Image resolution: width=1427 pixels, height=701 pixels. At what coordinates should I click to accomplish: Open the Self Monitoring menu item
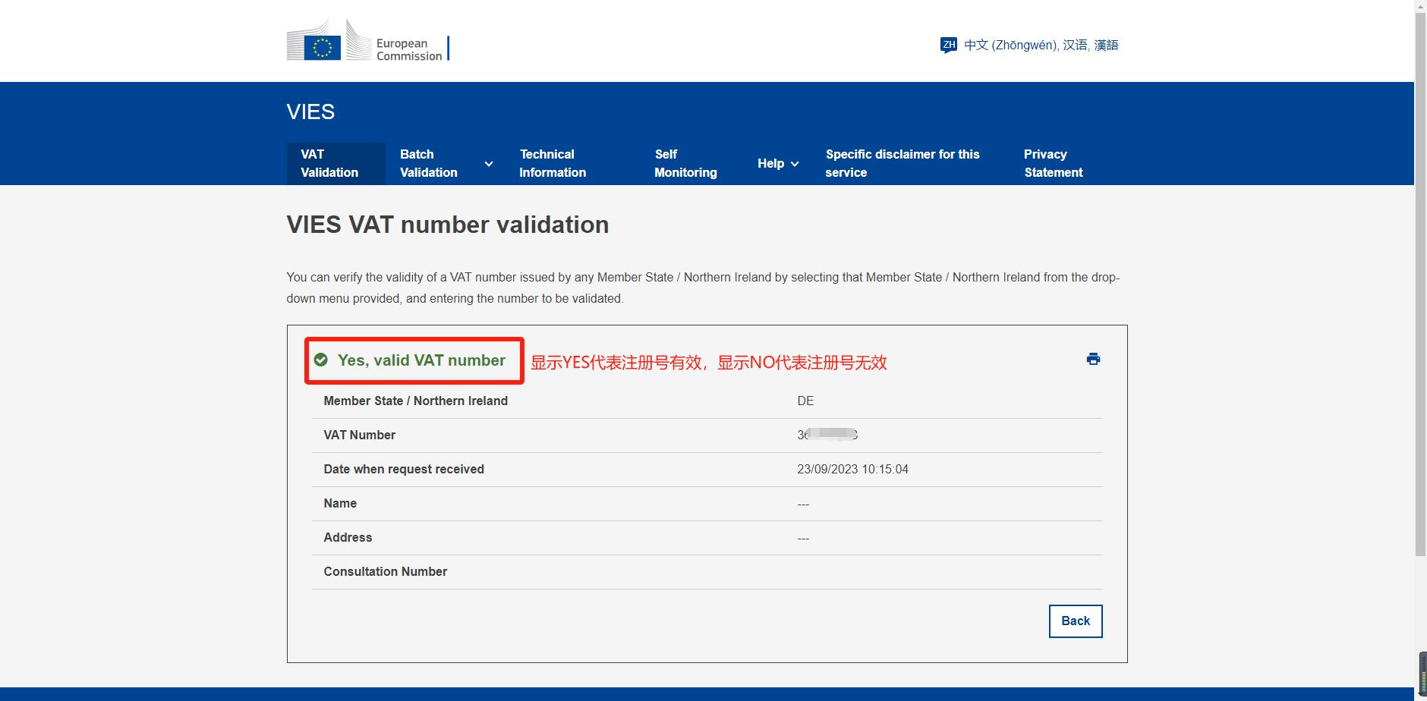pos(685,163)
